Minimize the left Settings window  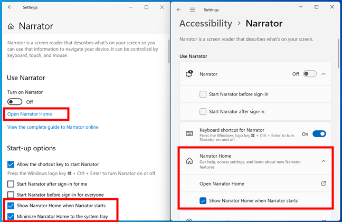click(131, 7)
